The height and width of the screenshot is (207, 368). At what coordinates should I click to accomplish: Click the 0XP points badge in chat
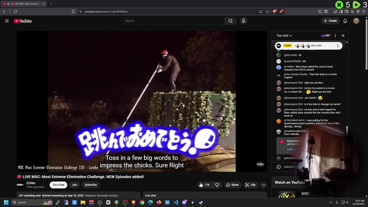click(x=326, y=36)
